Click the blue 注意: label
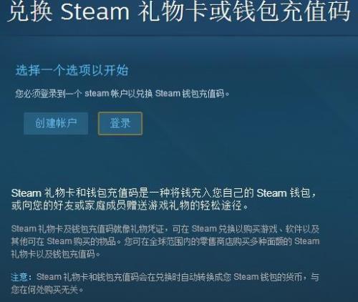The width and height of the screenshot is (358, 302). pyautogui.click(x=21, y=277)
